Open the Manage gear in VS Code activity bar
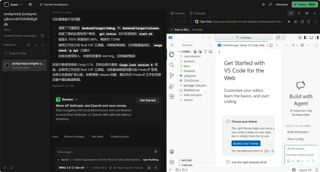The width and height of the screenshot is (320, 172). coord(172,162)
